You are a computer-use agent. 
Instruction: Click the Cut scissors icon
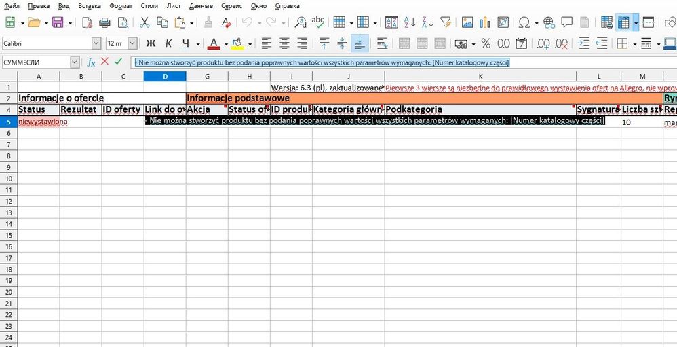tap(144, 22)
